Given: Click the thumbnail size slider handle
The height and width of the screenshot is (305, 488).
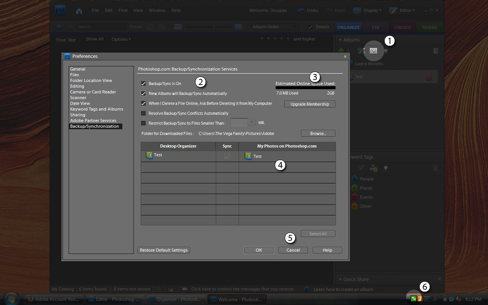Looking at the screenshot, I should (214, 27).
